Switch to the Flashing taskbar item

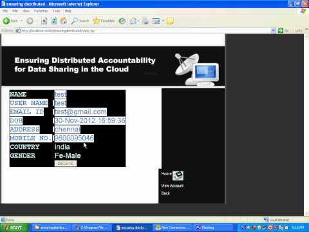212,227
